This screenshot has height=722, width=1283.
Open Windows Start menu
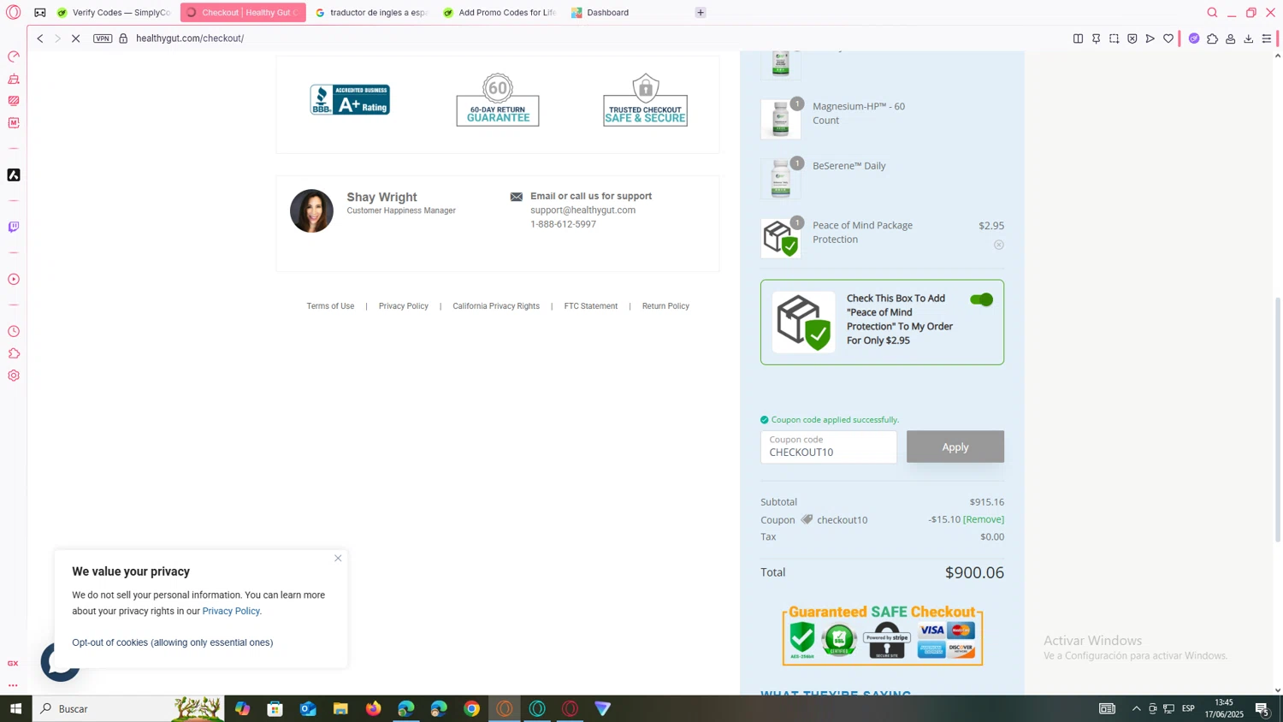pyautogui.click(x=15, y=708)
